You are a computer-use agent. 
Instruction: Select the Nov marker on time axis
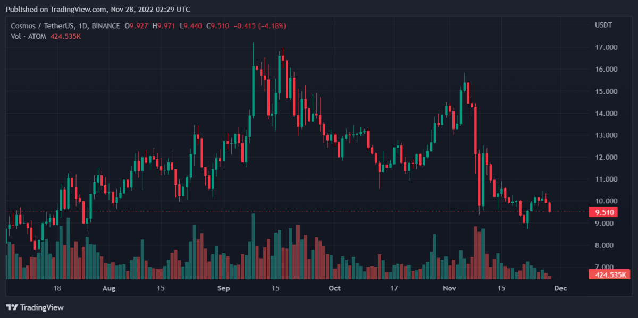[450, 288]
